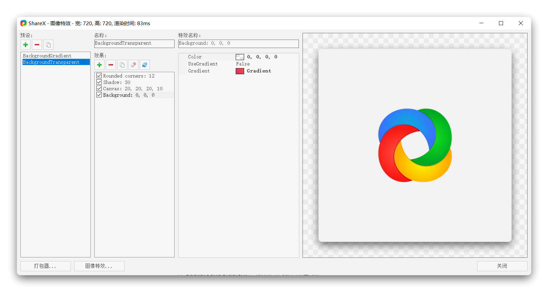Viewport: 548px width, 292px height.
Task: Remove the selected preset with red minus
Action: [37, 45]
